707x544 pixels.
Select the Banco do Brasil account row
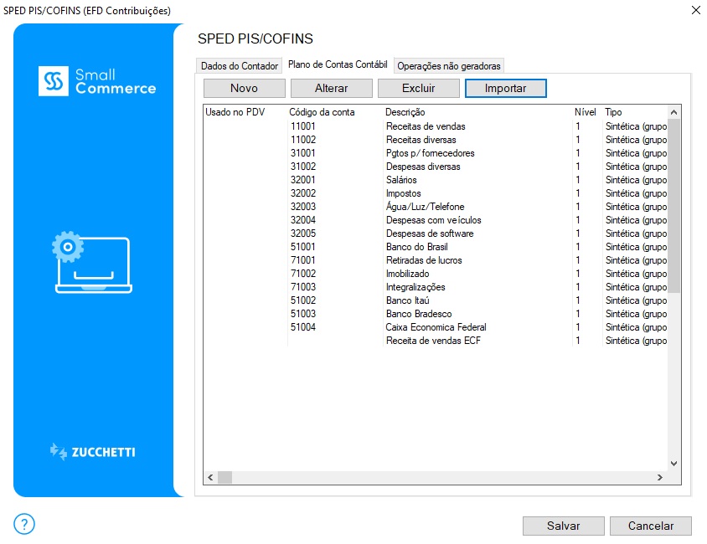point(416,247)
